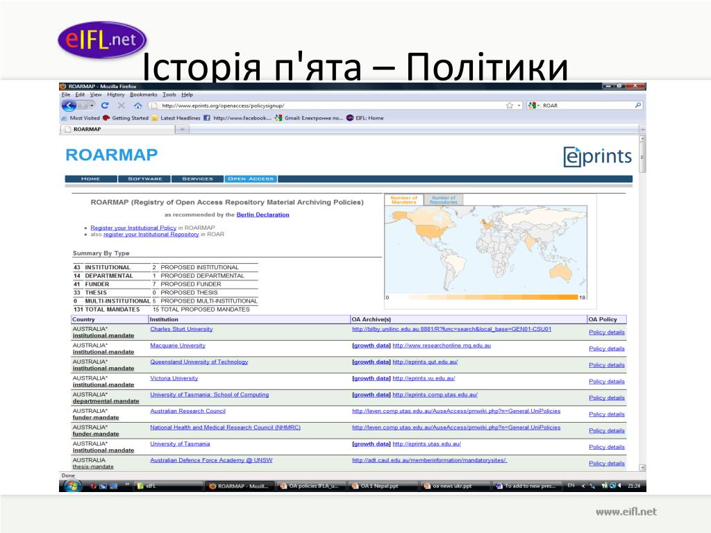Go to Services in site navigation
Image resolution: width=711 pixels, height=533 pixels.
(198, 179)
